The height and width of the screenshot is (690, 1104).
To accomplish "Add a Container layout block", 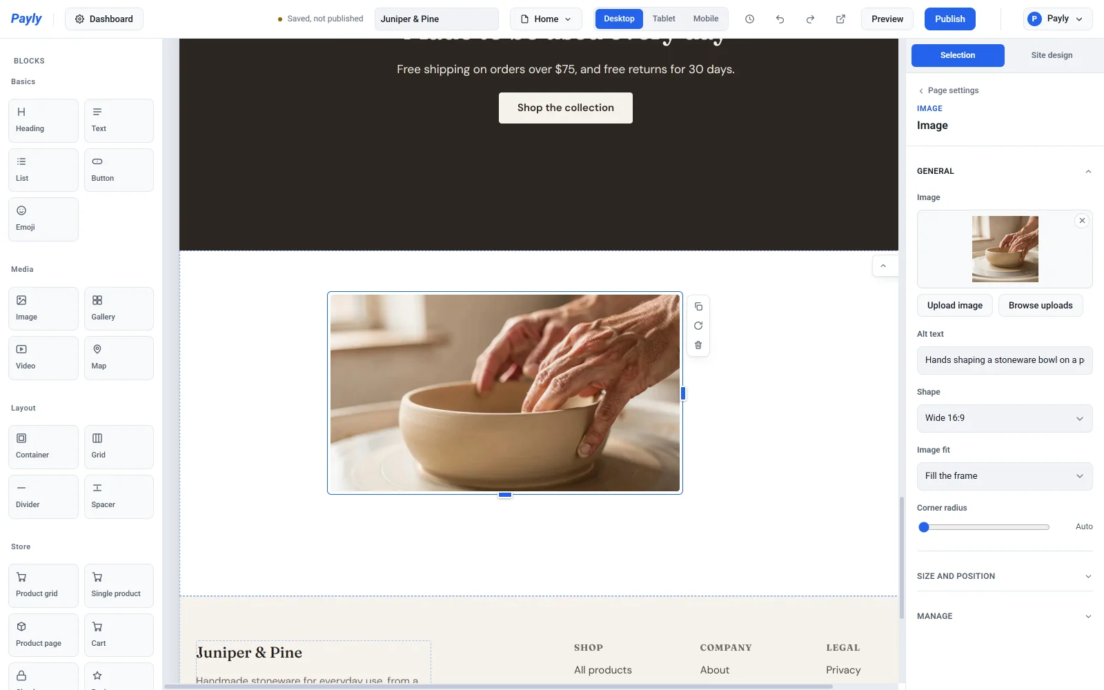I will click(43, 447).
